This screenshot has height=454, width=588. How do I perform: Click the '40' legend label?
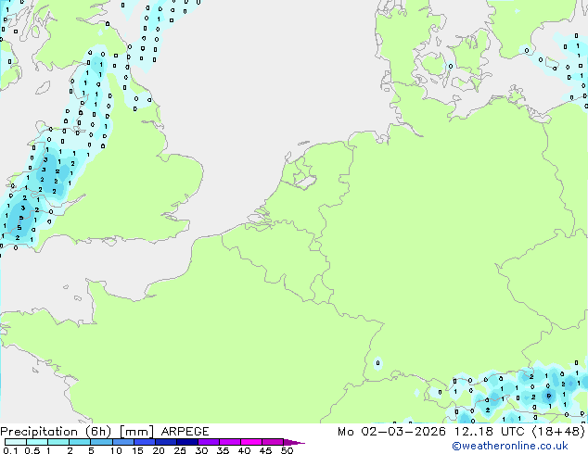(245, 450)
